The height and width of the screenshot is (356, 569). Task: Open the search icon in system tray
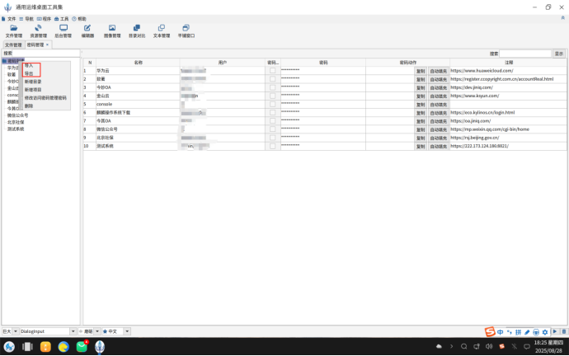click(x=463, y=347)
